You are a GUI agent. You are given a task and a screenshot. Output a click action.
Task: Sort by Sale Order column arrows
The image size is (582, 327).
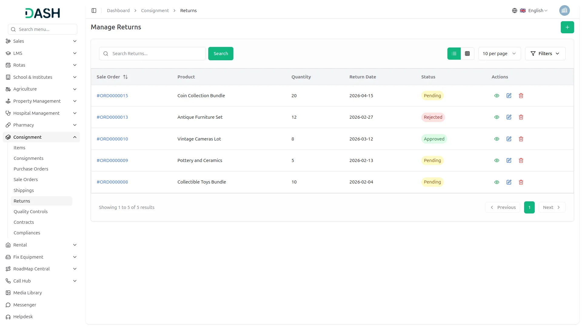click(x=125, y=77)
